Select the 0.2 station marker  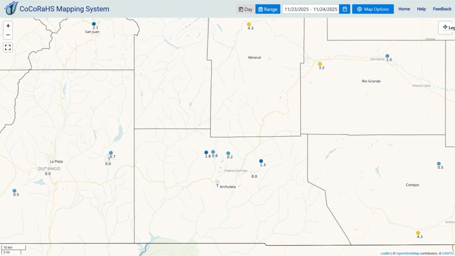coord(228,153)
